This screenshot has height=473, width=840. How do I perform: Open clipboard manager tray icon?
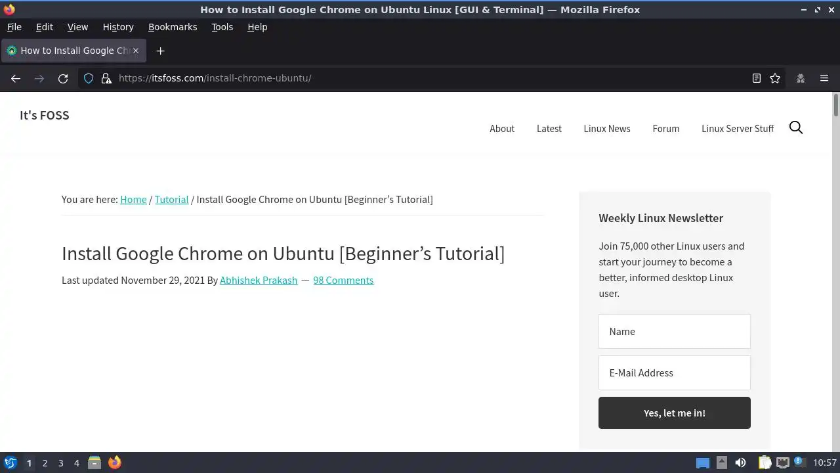pos(765,462)
